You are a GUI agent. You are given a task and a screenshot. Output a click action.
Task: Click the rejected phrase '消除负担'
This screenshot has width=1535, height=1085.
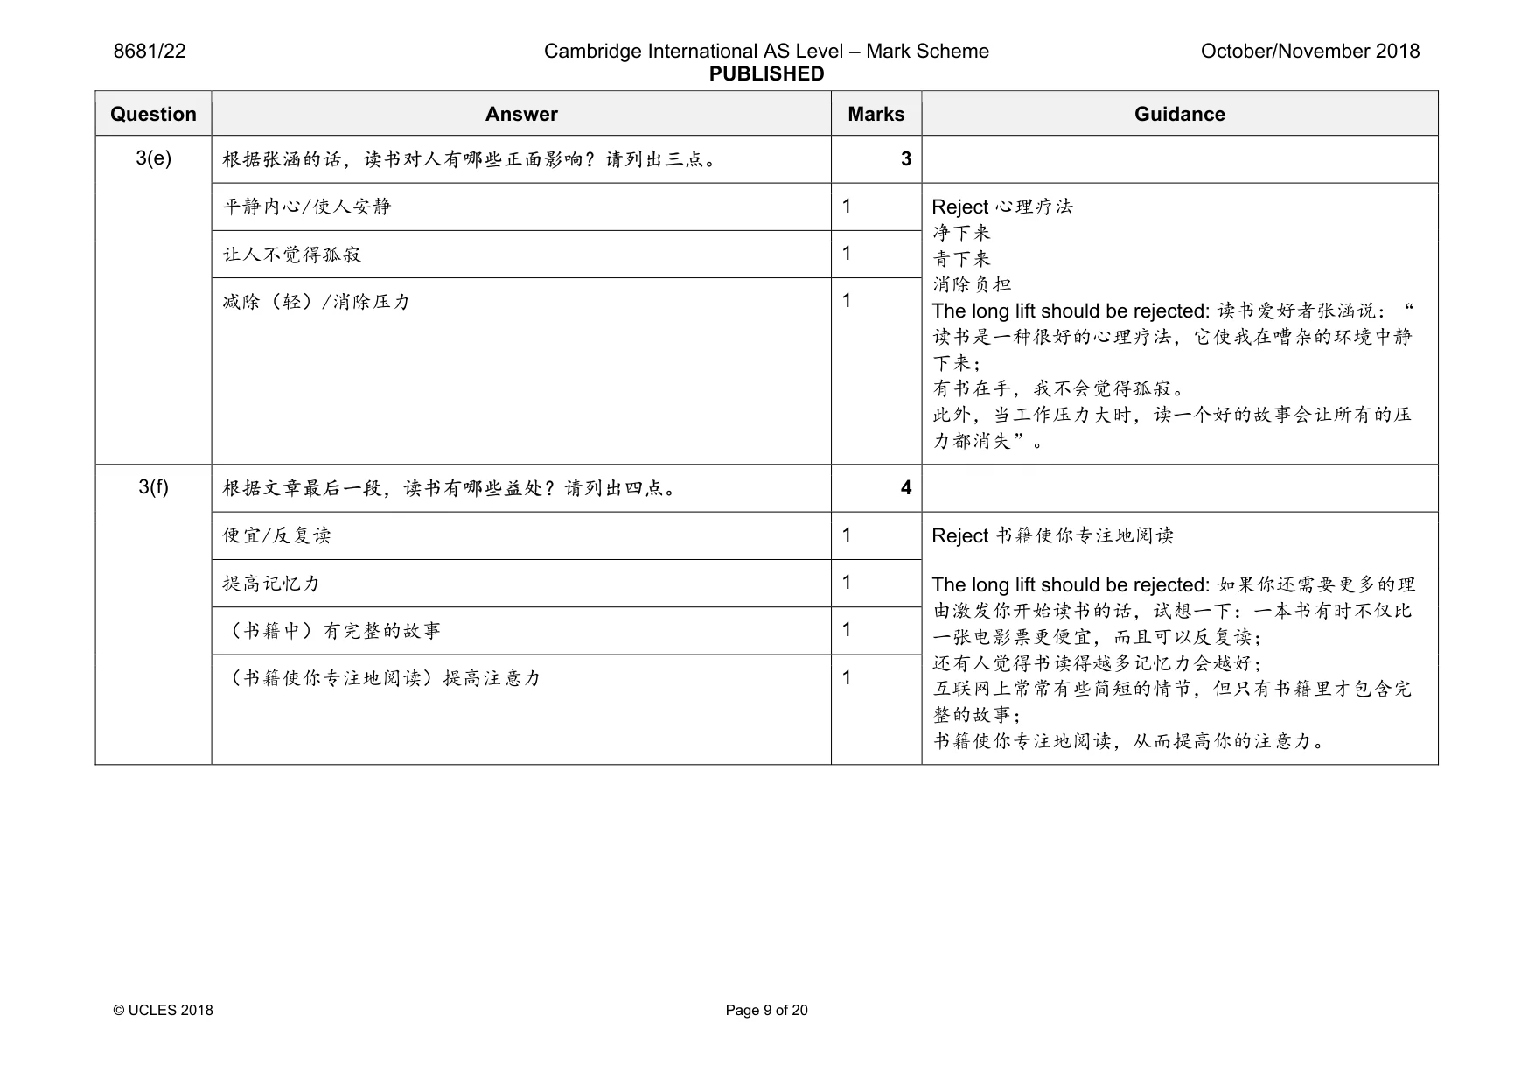coord(972,284)
